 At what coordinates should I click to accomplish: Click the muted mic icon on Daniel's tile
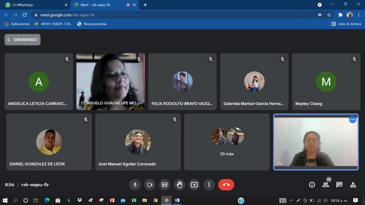pyautogui.click(x=86, y=120)
